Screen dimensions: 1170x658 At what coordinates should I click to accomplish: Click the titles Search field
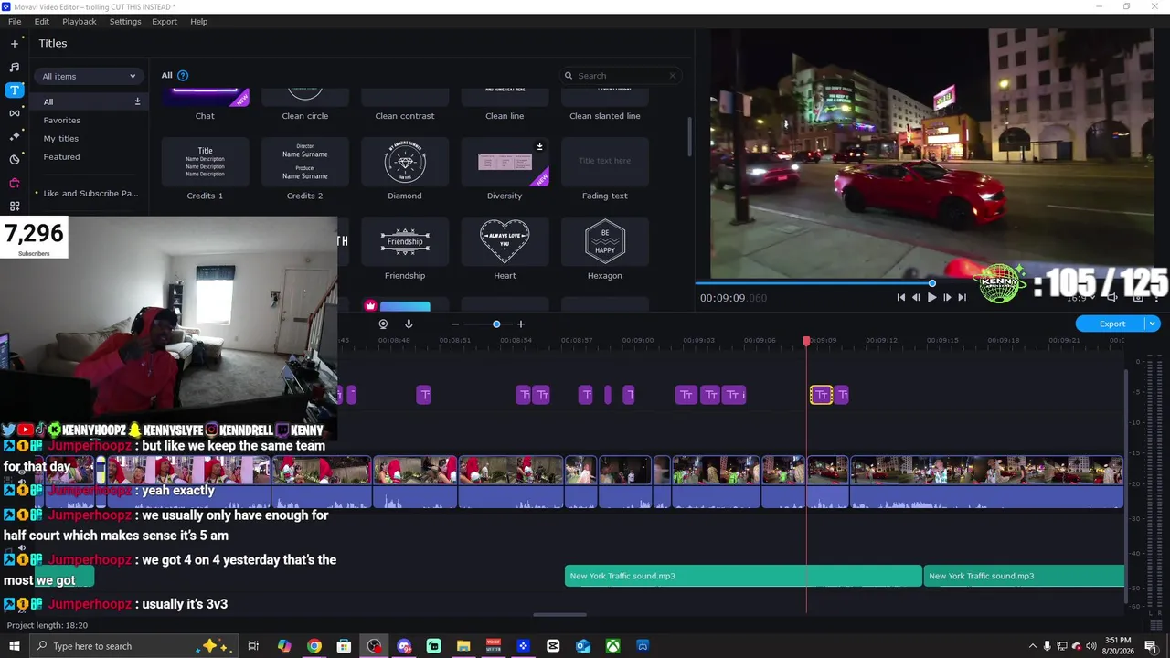tap(622, 76)
